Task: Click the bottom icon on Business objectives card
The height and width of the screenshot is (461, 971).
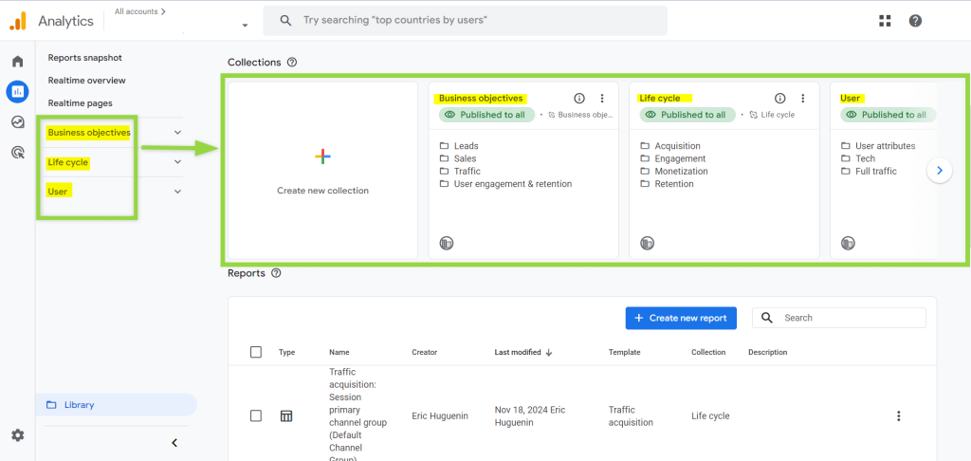Action: [447, 243]
